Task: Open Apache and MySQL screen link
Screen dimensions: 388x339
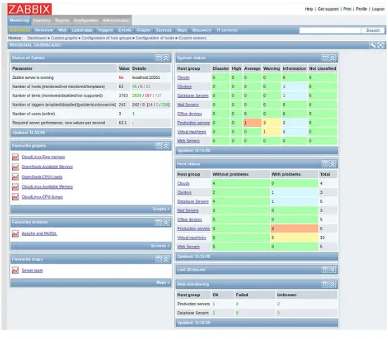Action: coord(39,233)
